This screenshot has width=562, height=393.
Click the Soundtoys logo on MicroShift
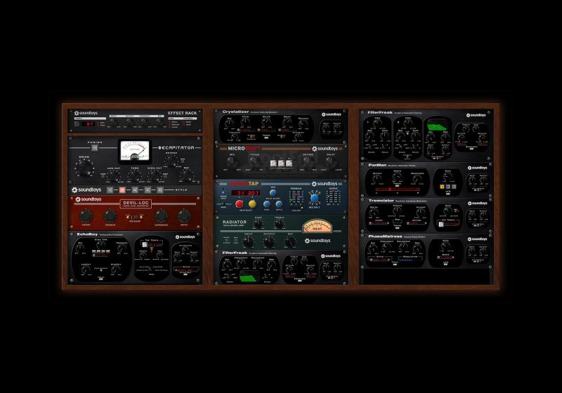pos(325,149)
